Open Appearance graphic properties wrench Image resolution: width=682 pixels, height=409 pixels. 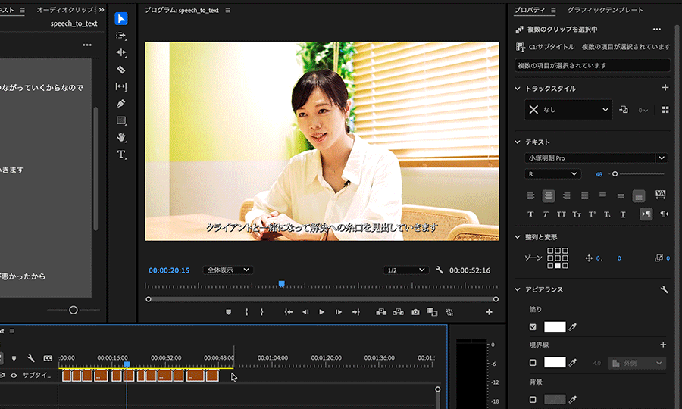tap(664, 289)
